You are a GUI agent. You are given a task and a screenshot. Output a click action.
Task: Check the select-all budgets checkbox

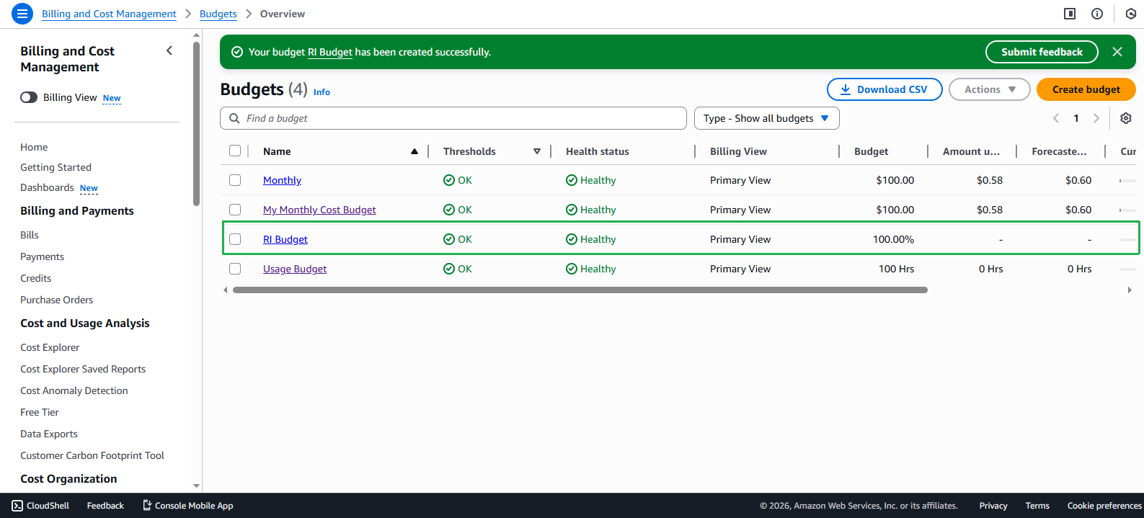click(x=235, y=151)
